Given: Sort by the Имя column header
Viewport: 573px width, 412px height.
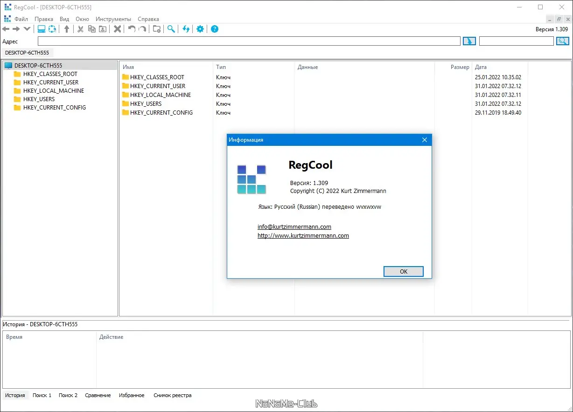Looking at the screenshot, I should [167, 67].
